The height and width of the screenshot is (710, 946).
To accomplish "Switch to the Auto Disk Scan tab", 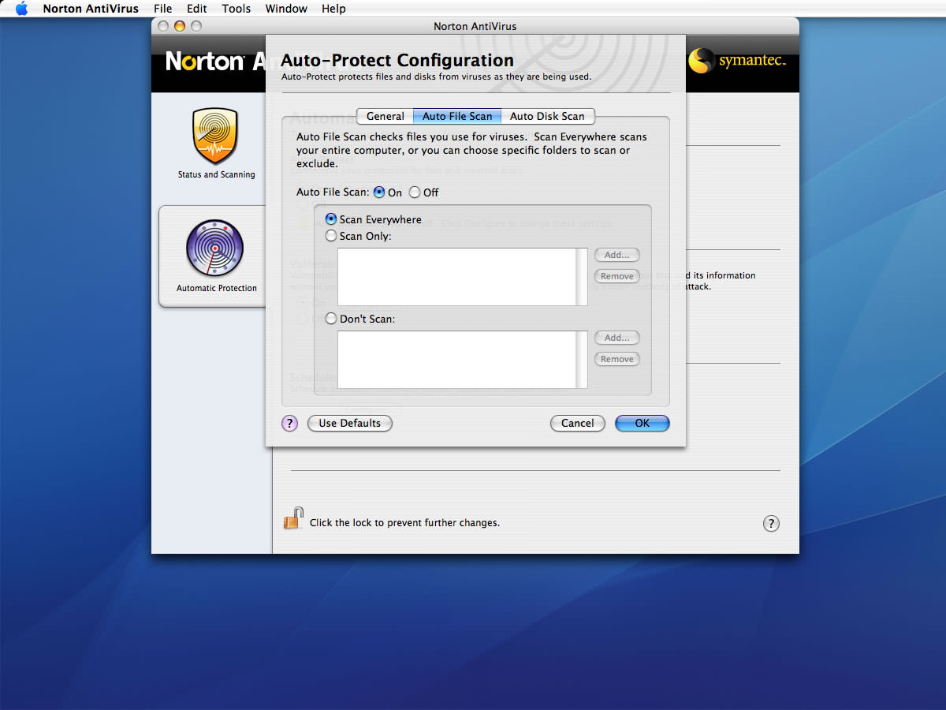I will [547, 116].
